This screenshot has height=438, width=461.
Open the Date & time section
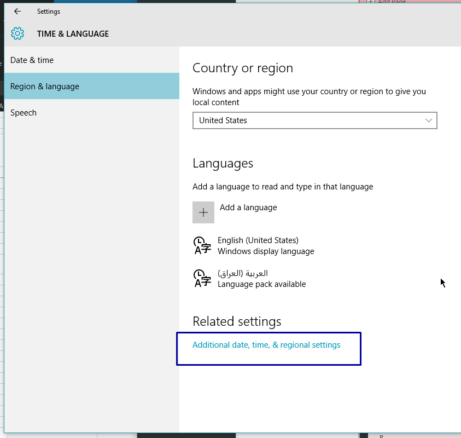(x=32, y=60)
